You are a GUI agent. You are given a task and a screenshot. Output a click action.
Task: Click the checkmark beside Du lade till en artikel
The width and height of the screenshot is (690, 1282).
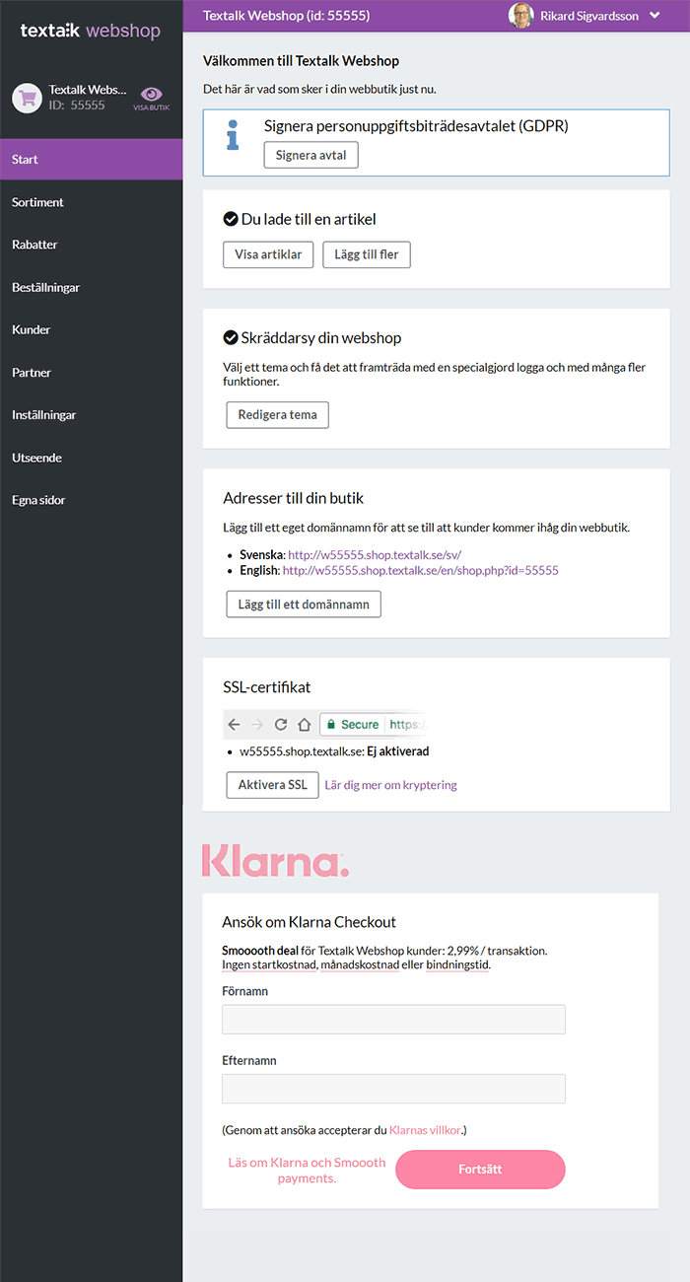point(231,219)
